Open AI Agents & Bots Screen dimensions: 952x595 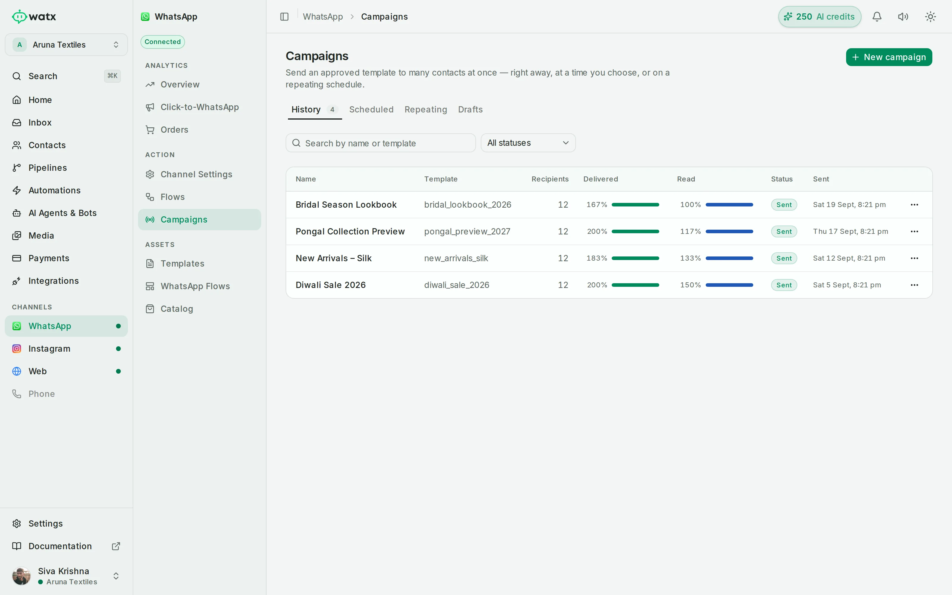(x=66, y=213)
